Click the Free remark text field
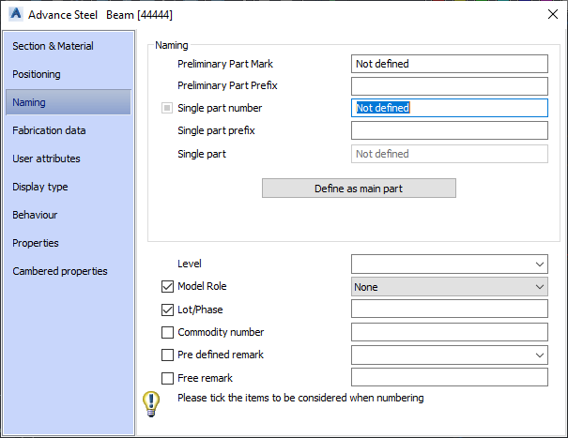The height and width of the screenshot is (438, 568). coord(449,377)
